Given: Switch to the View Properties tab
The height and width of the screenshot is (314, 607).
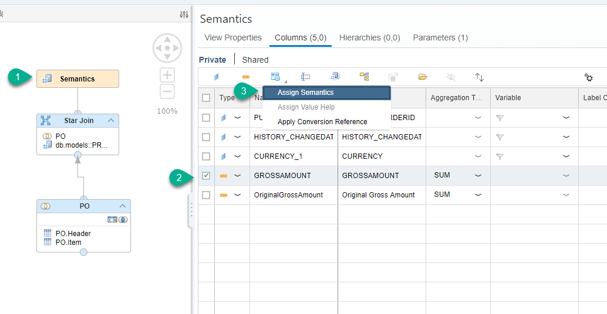Looking at the screenshot, I should point(233,38).
